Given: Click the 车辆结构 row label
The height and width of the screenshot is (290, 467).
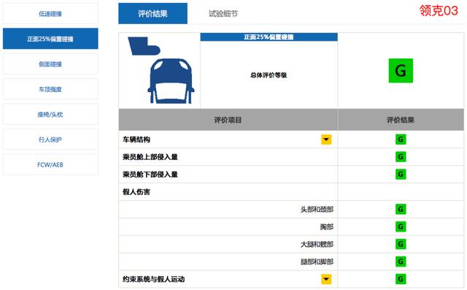Looking at the screenshot, I should tap(136, 140).
